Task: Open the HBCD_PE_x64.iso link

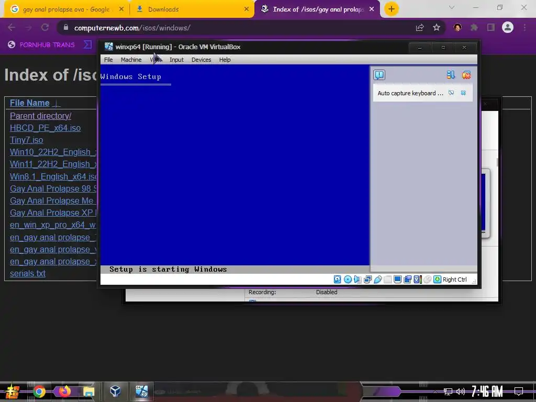Action: pos(45,128)
